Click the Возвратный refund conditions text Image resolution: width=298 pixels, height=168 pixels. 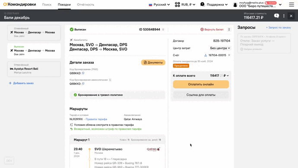[108, 129]
